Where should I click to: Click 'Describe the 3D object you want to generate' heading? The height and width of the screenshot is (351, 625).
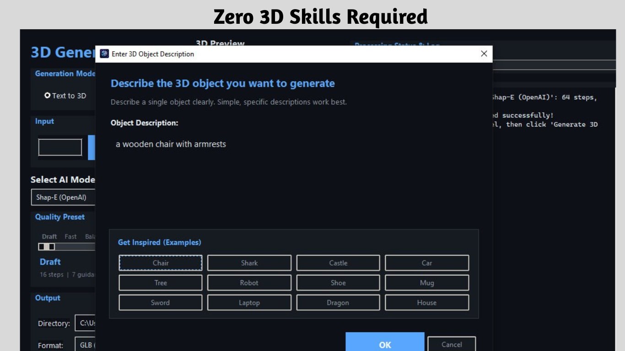tap(223, 84)
